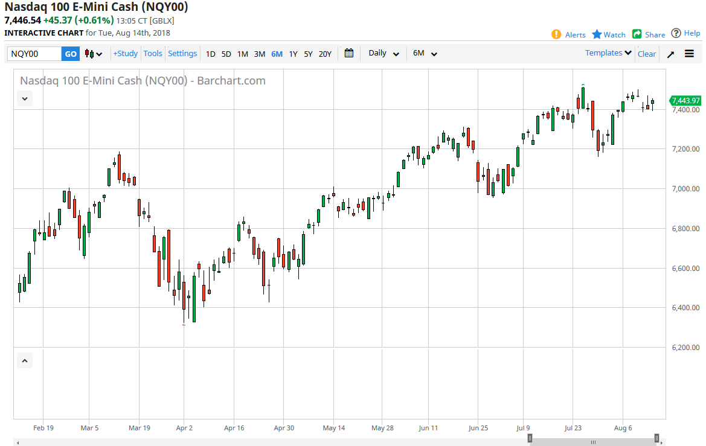This screenshot has height=446, width=706.
Task: Collapse the chart pane using top-left chevron
Action: coord(25,98)
